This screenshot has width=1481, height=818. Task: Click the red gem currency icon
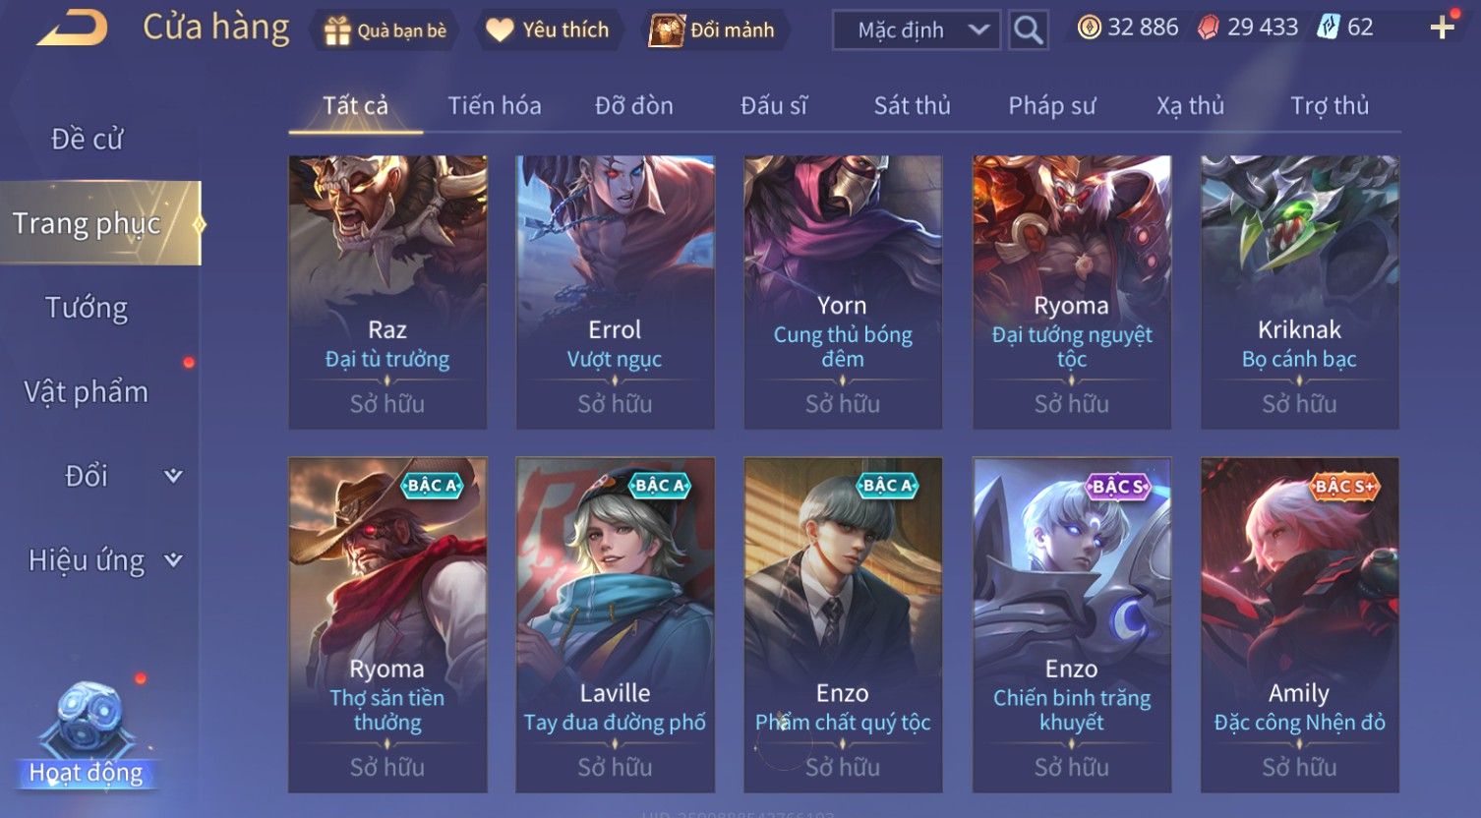pyautogui.click(x=1209, y=28)
